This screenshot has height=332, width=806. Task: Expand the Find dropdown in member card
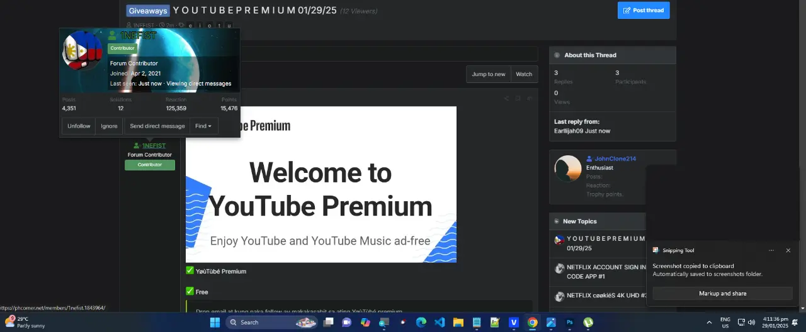pos(203,126)
